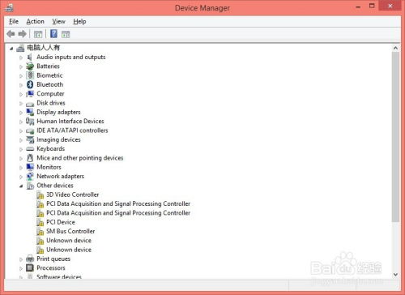
Task: Click the Mice and other pointing devices icon
Action: (30, 158)
